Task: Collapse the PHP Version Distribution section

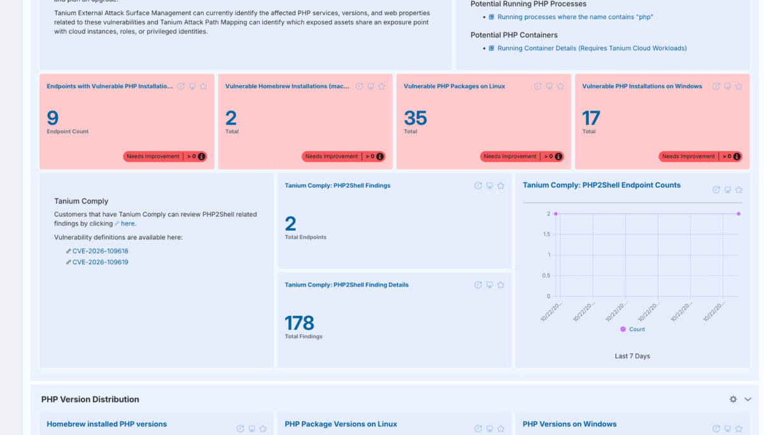Action: click(748, 399)
